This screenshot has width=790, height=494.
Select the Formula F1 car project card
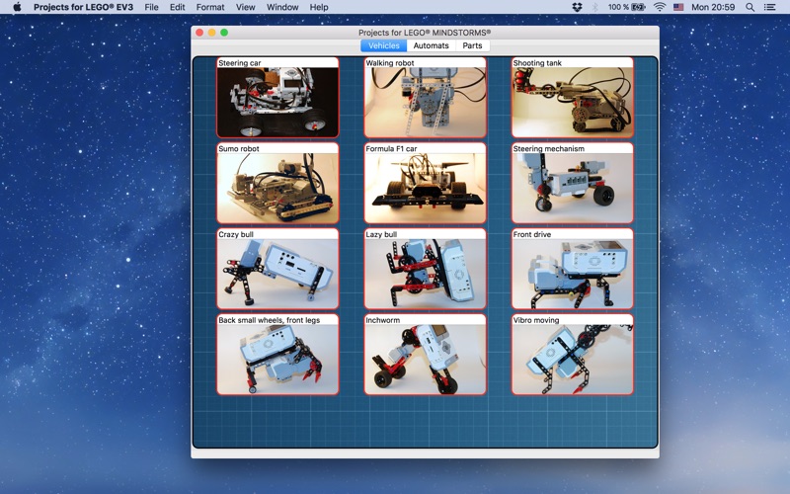pos(426,183)
